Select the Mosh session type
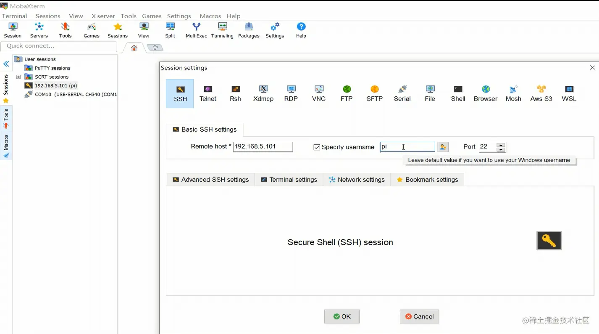 (513, 94)
